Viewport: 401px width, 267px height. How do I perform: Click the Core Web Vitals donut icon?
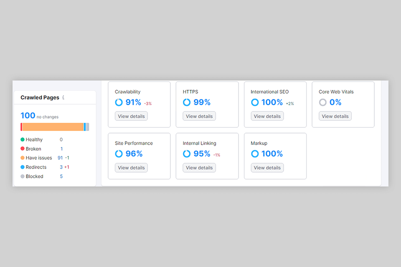click(322, 102)
